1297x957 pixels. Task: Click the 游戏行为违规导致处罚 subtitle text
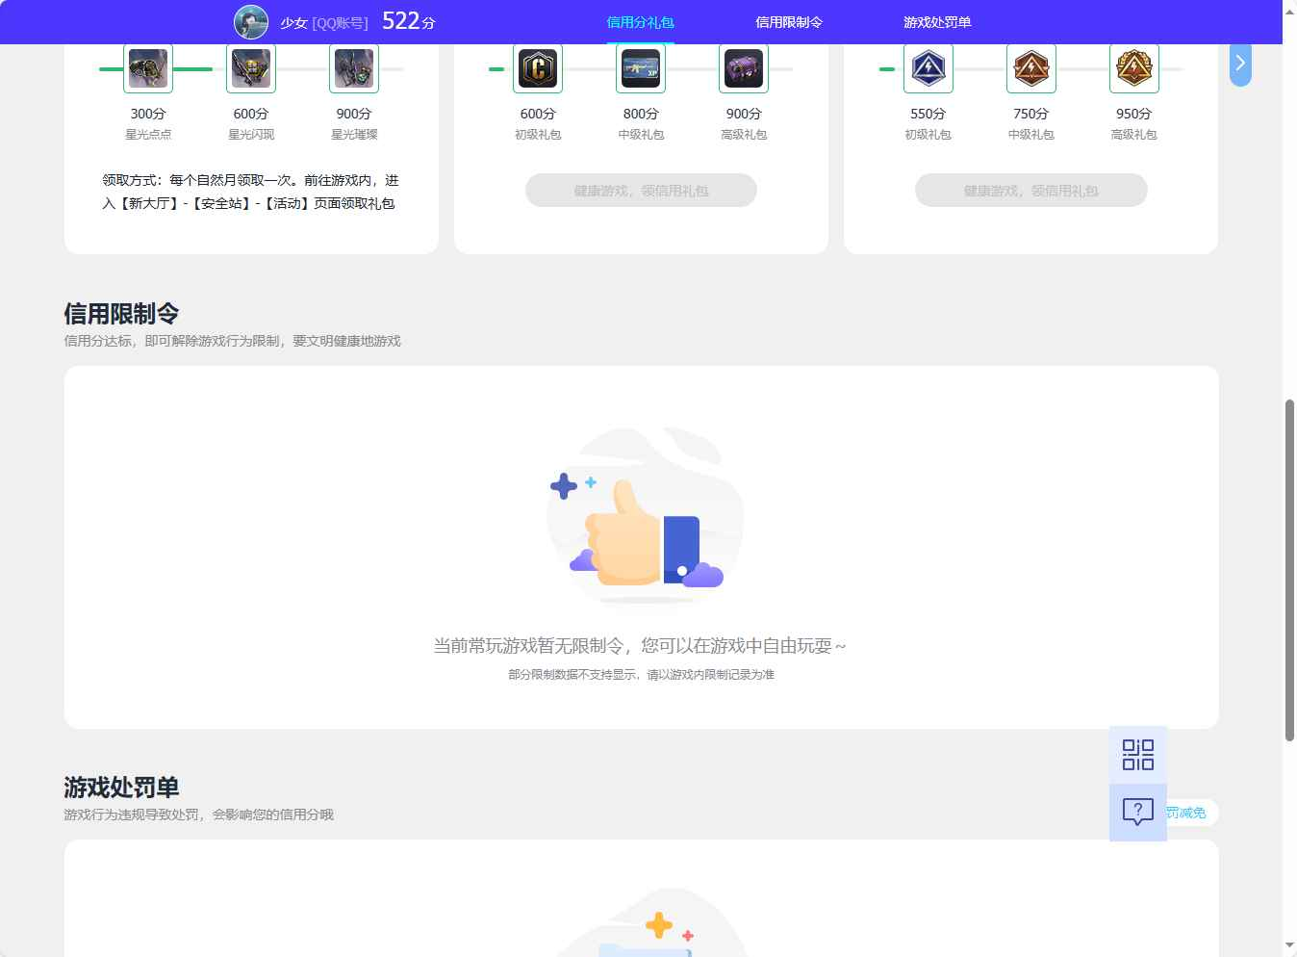[198, 815]
